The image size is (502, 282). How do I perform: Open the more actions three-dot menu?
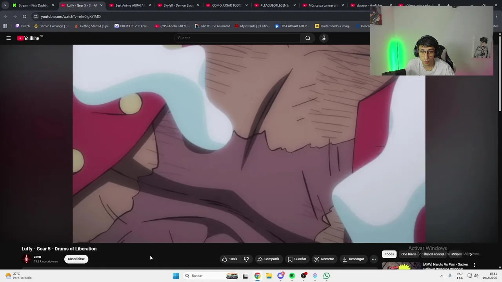click(x=374, y=259)
